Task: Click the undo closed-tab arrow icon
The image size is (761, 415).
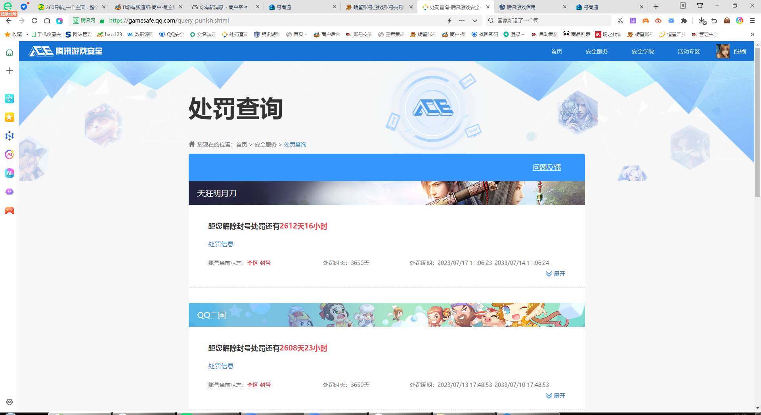Action: [714, 21]
